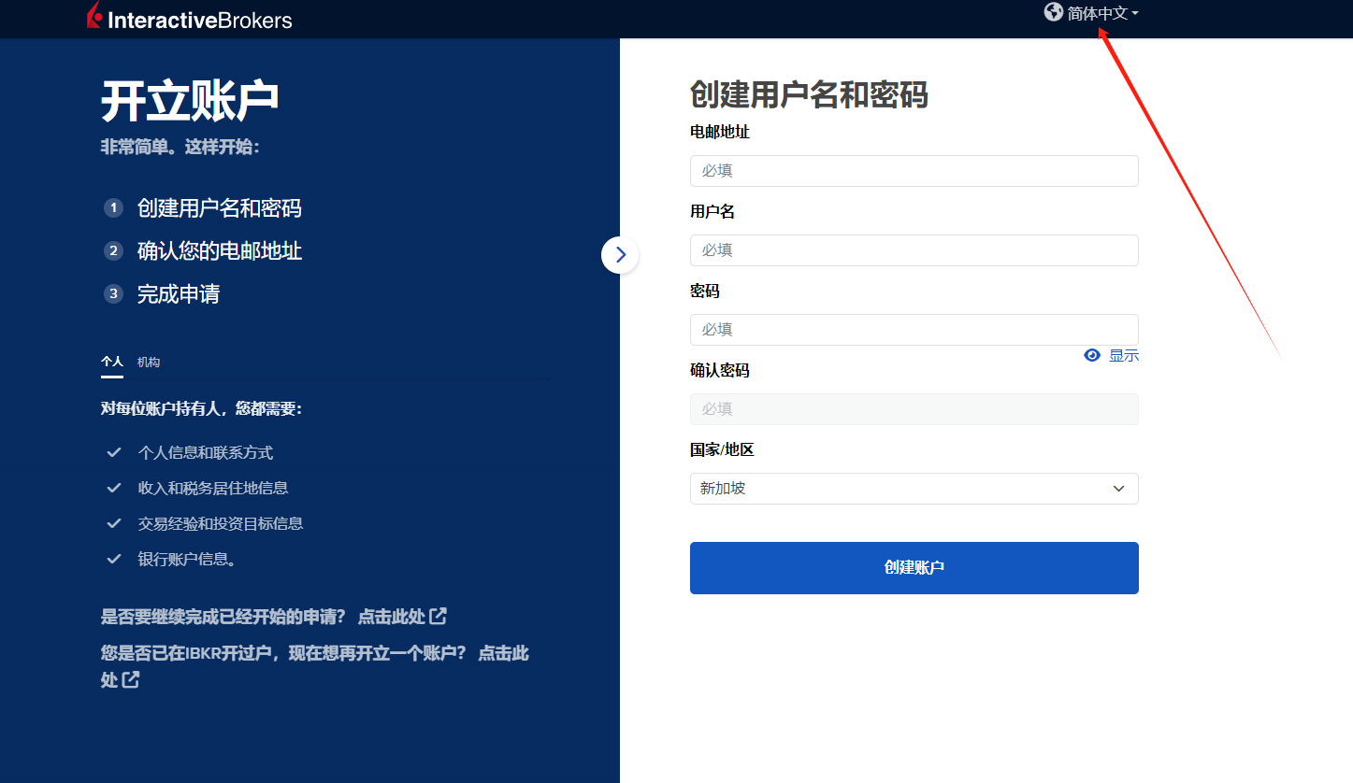Click the 用户名 input field
The image size is (1353, 783).
914,249
